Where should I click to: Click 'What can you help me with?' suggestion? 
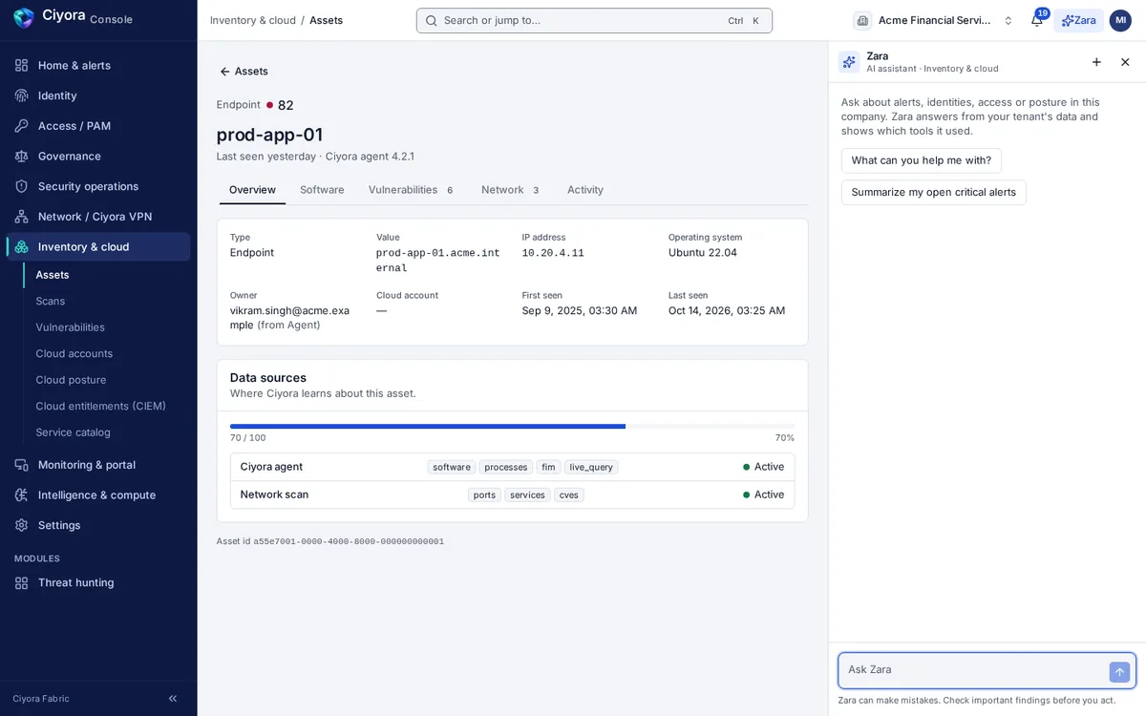(x=922, y=160)
